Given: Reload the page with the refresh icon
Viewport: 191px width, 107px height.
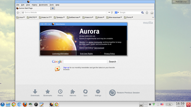Looking at the screenshot, I should click(112, 12).
